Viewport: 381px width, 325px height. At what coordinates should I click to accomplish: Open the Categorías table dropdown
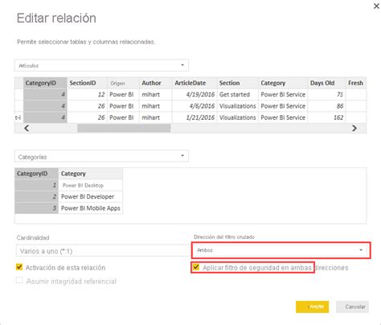coord(101,156)
